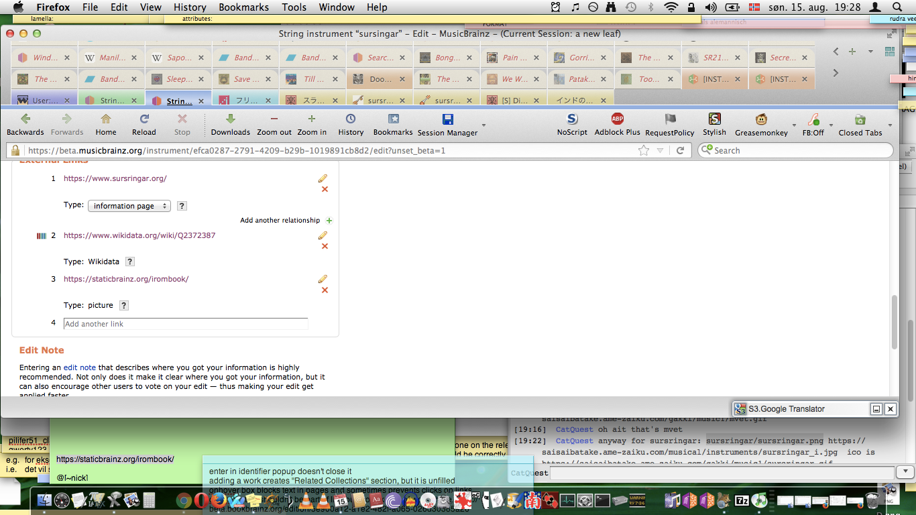Image resolution: width=916 pixels, height=515 pixels.
Task: Reload the page with Reload button
Action: click(x=144, y=125)
